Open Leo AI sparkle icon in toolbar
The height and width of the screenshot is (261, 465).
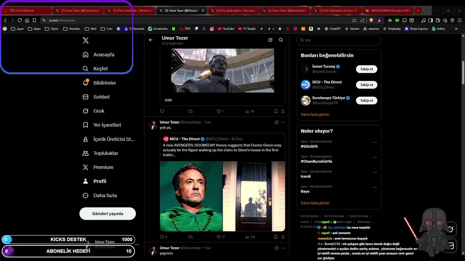[x=445, y=20]
